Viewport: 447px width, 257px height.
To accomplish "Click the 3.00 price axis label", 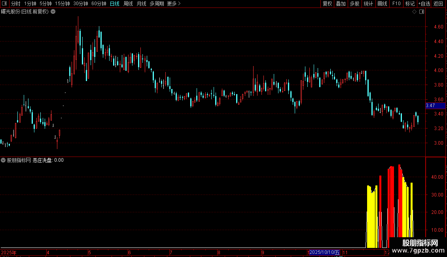I will (x=438, y=143).
